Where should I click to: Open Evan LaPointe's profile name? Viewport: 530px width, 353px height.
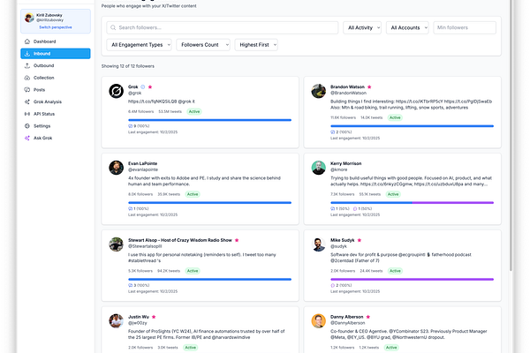[142, 163]
